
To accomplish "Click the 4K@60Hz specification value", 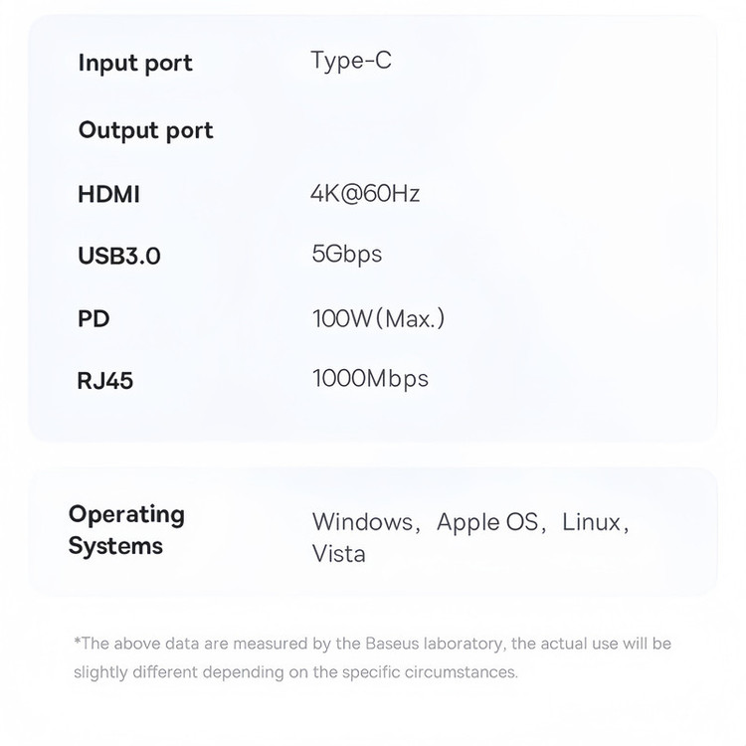I will (x=365, y=193).
